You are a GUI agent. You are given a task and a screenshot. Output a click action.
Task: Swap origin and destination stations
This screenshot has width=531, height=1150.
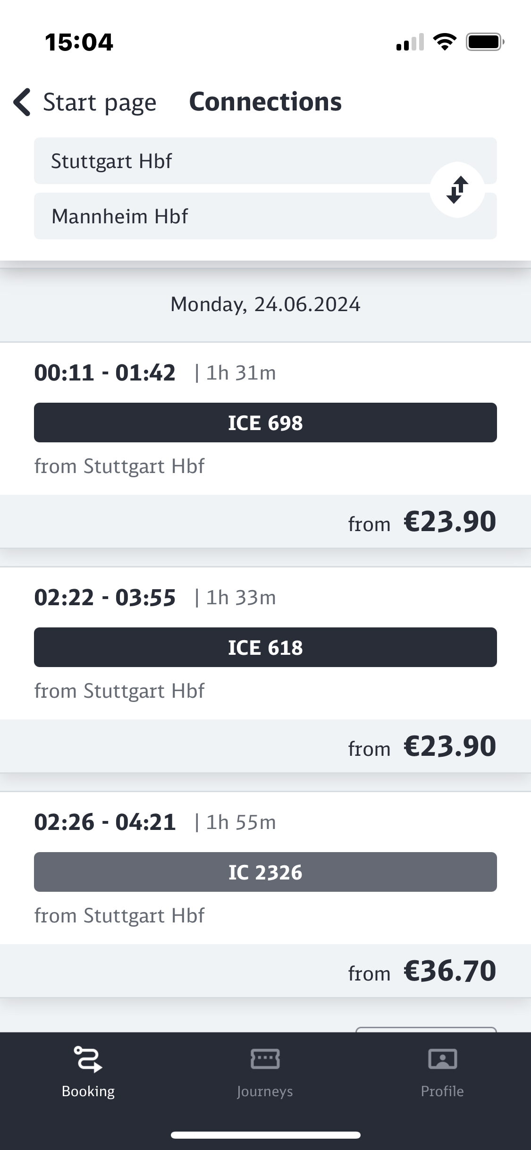tap(457, 190)
